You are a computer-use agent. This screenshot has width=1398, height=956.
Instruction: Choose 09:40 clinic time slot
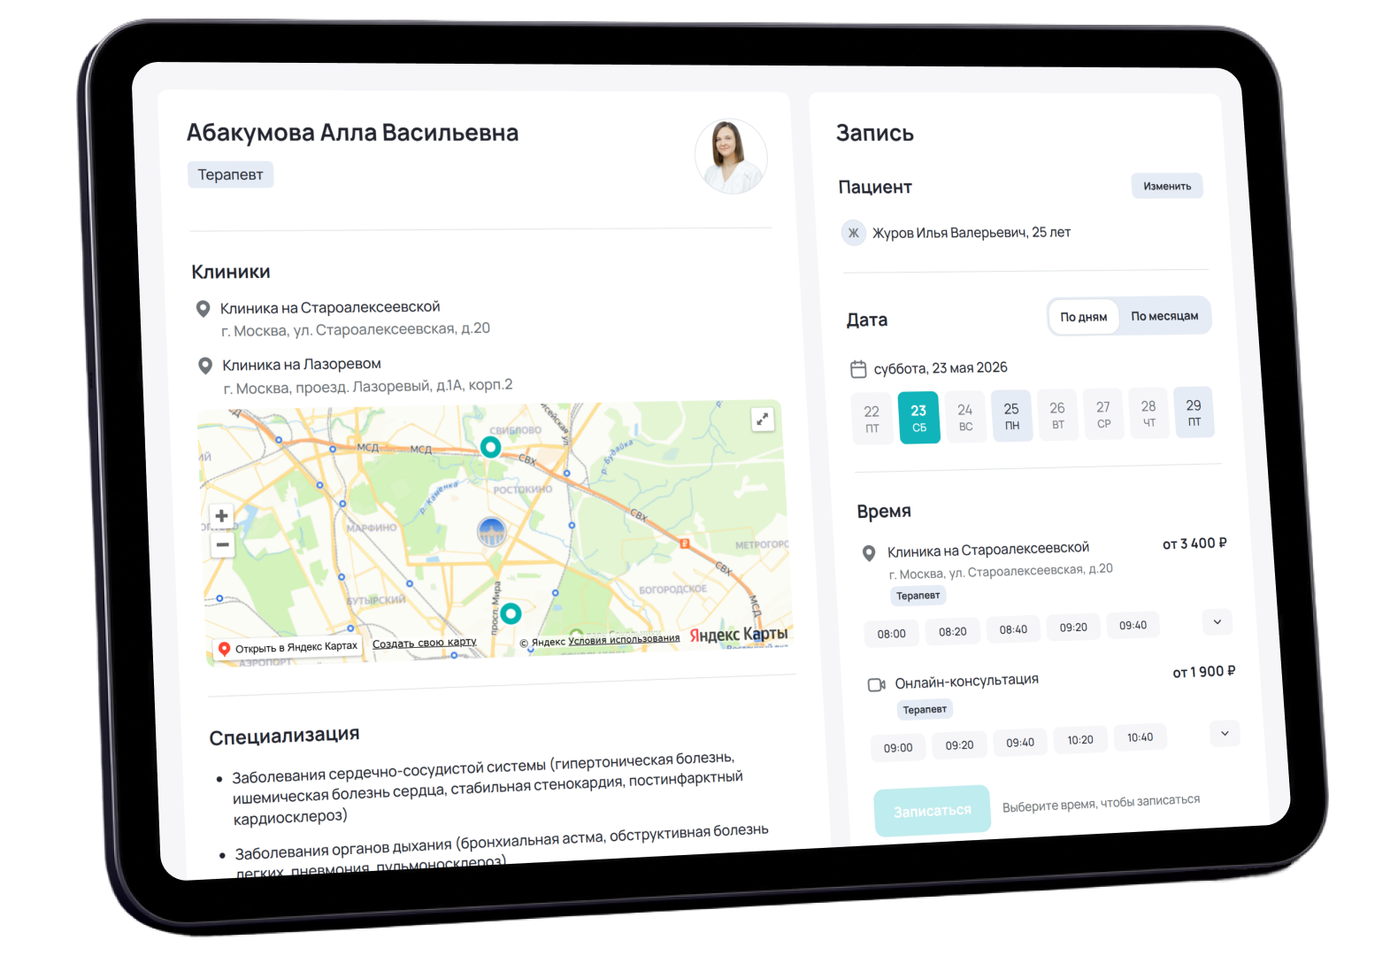tap(1133, 625)
